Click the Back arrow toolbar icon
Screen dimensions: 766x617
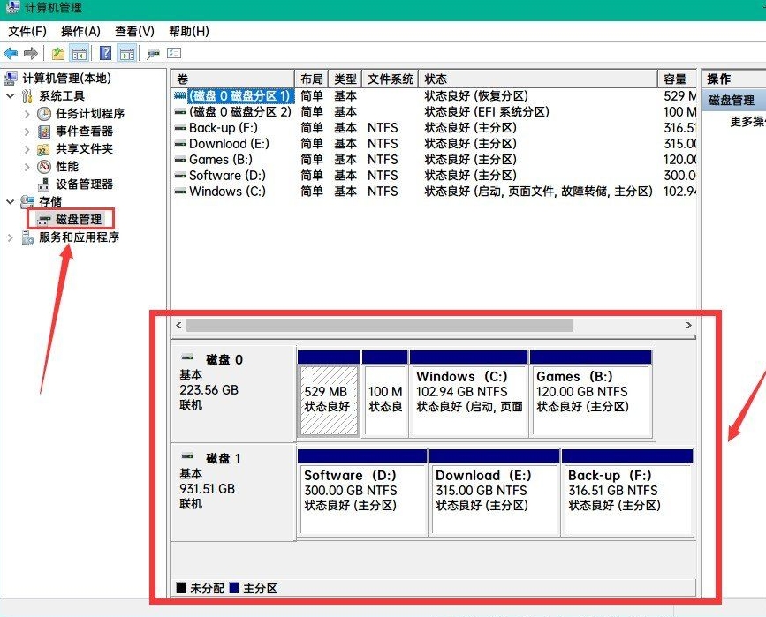[11, 53]
